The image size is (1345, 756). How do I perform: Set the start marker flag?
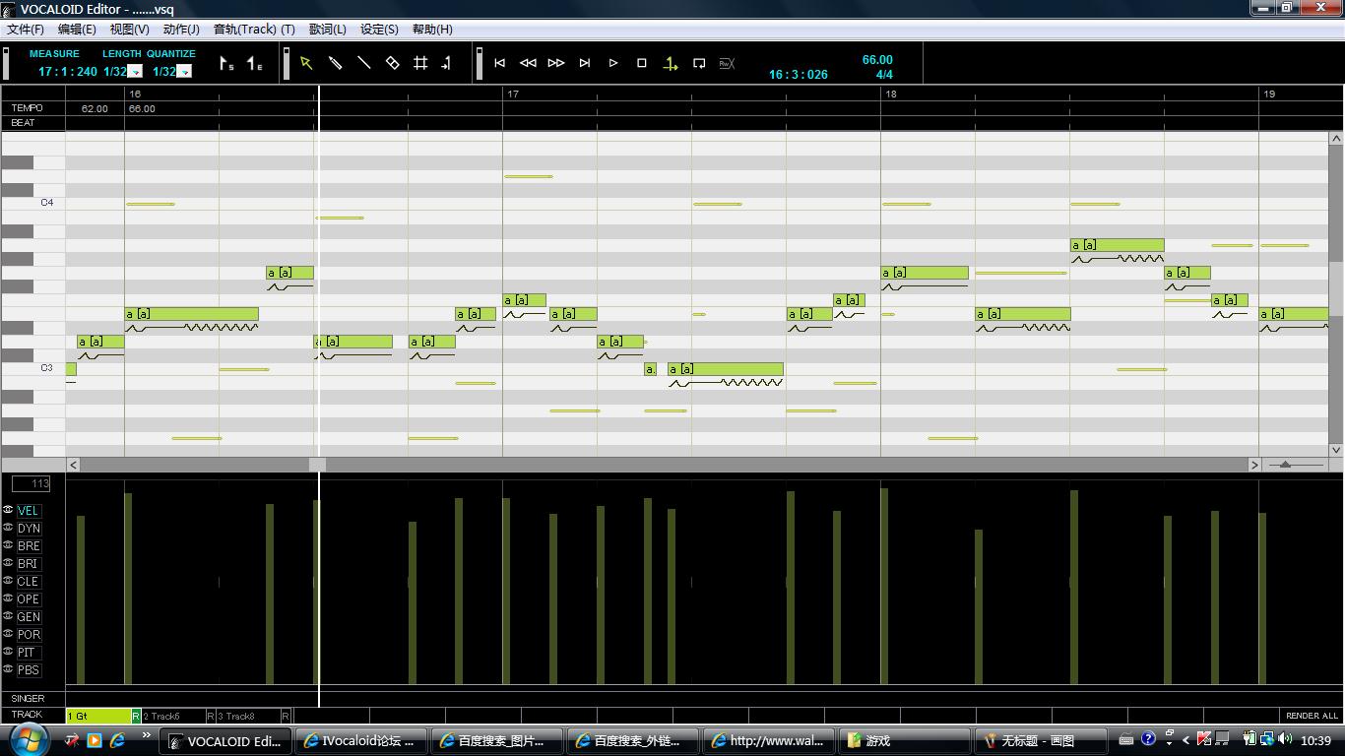point(226,64)
